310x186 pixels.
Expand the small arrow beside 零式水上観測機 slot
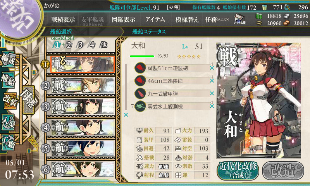[x=211, y=102]
